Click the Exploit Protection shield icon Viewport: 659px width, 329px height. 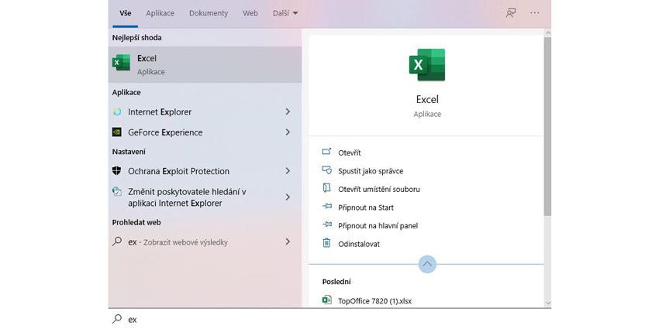117,171
